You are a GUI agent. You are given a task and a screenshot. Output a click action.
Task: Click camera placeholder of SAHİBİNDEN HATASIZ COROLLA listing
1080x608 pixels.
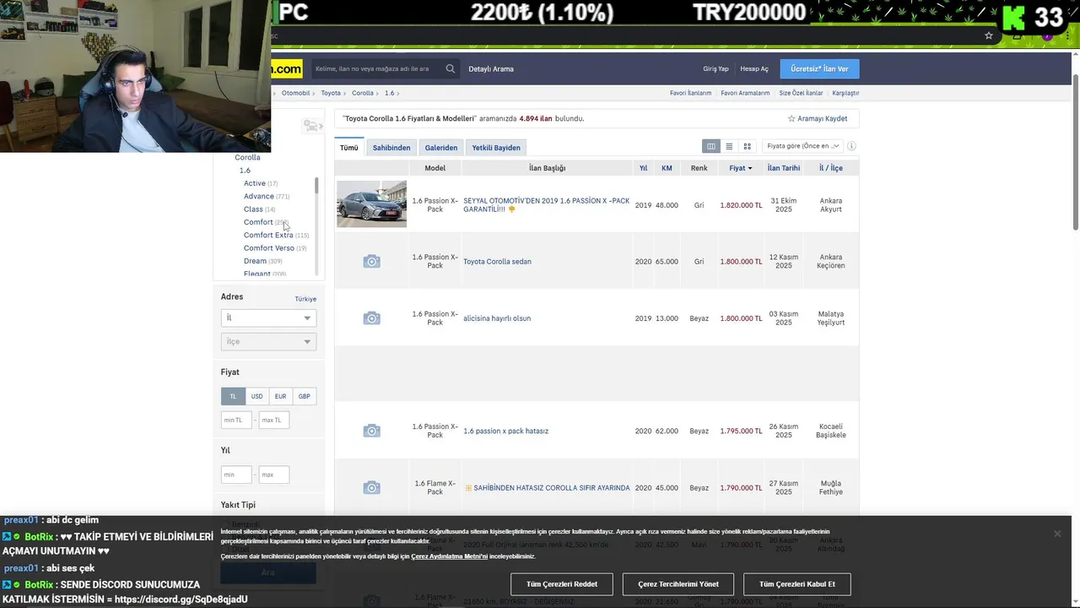coord(371,488)
